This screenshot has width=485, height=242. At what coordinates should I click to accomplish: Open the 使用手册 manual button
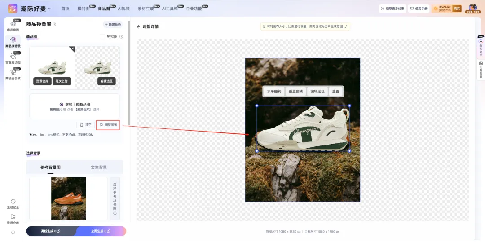pos(419,9)
